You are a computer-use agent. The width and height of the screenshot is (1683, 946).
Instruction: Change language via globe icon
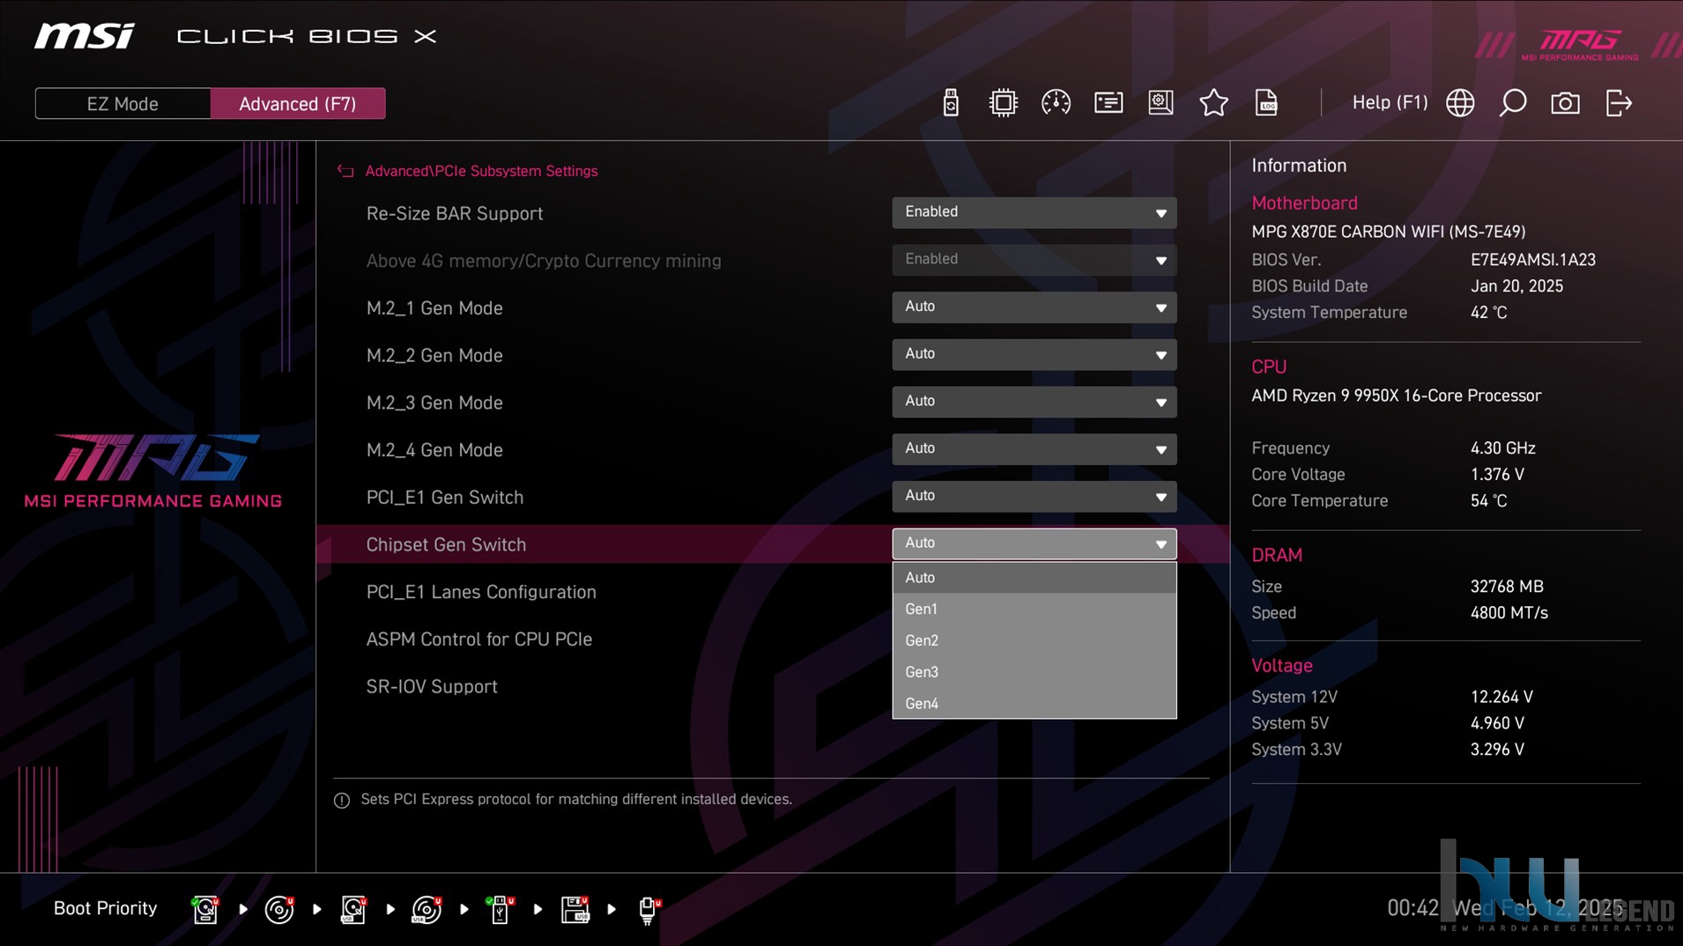point(1460,103)
